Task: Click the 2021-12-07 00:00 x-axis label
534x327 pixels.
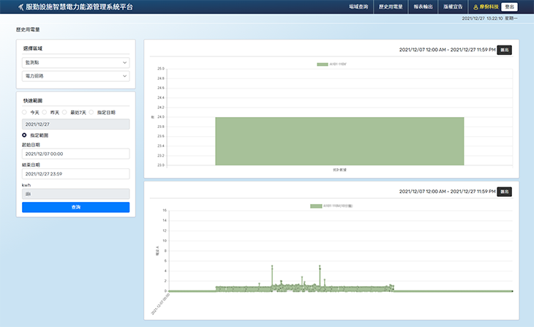Action: point(160,304)
